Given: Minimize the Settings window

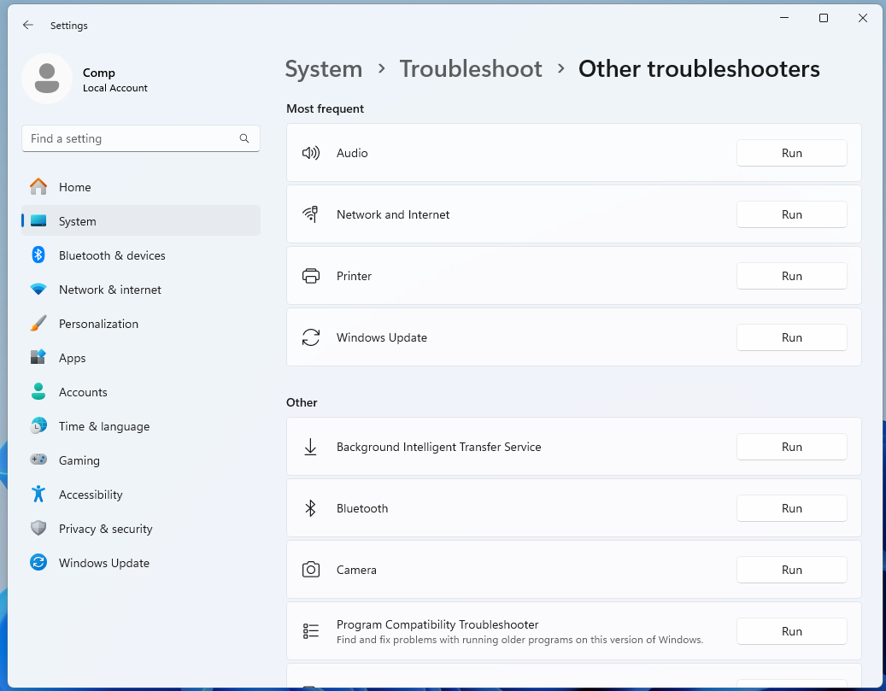Looking at the screenshot, I should coord(784,18).
